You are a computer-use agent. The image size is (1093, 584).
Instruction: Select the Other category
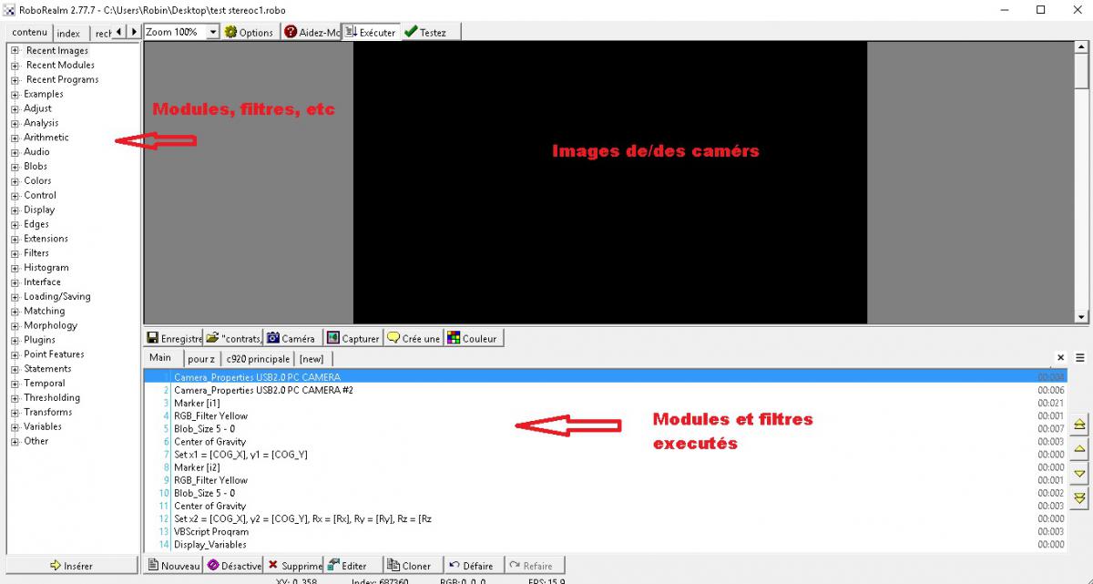[x=36, y=441]
